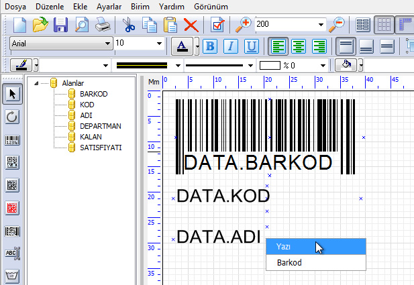Click the font color A button

tap(182, 46)
